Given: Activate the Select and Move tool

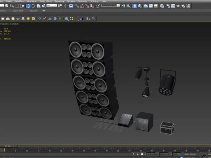Looking at the screenshot, I should pos(28,6).
